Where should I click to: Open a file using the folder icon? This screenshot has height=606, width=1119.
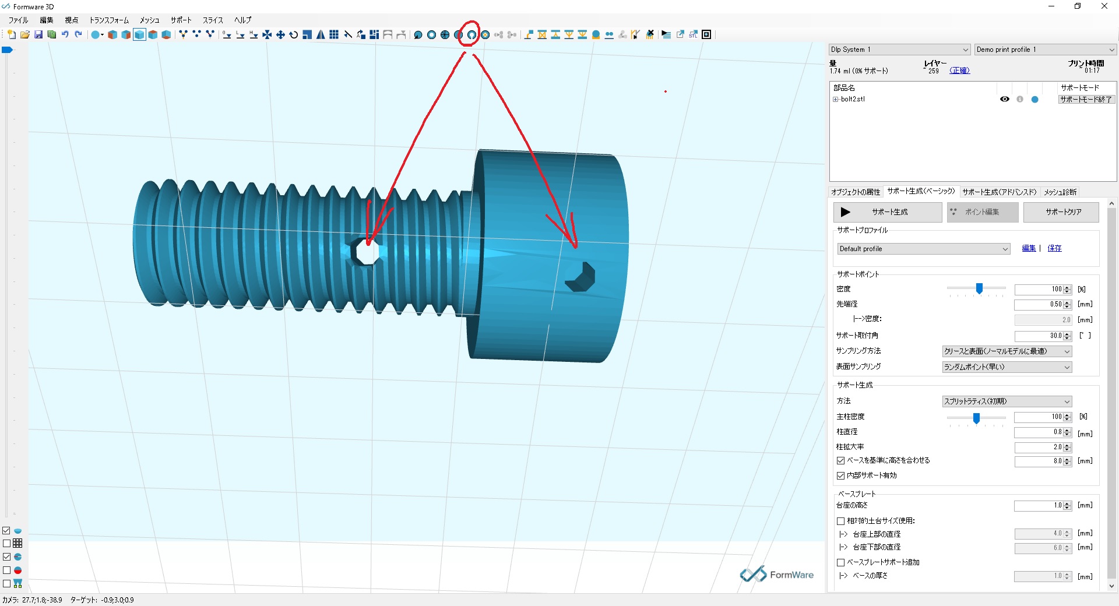[24, 35]
